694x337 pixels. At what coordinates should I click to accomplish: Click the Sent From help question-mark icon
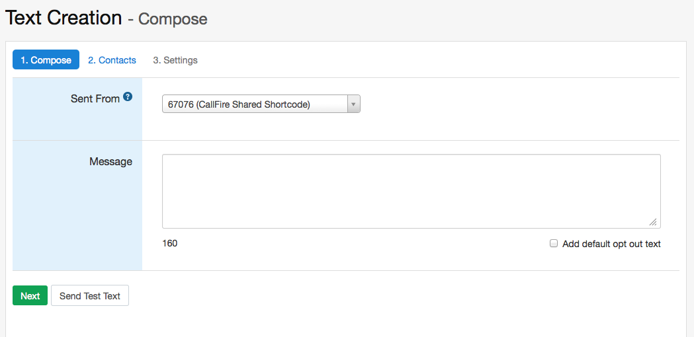click(x=128, y=97)
